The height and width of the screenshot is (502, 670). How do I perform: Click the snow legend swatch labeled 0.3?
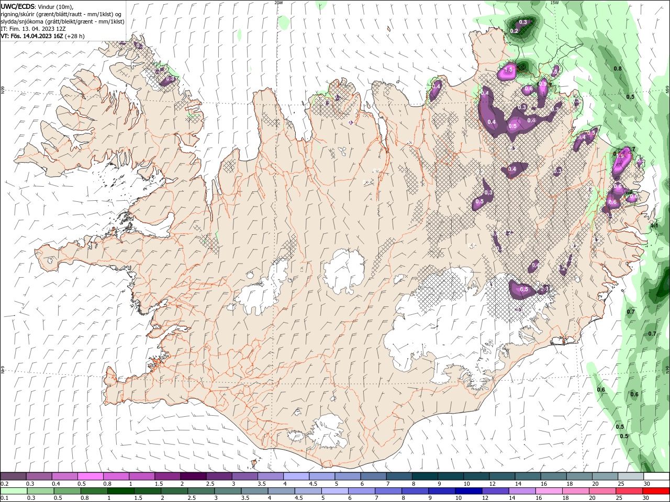(39, 476)
